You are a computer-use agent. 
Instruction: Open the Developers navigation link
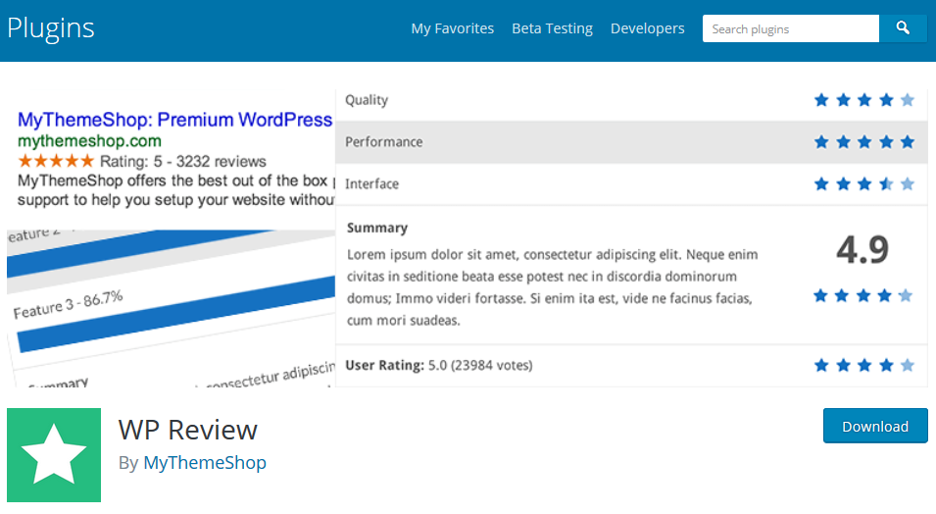tap(647, 28)
